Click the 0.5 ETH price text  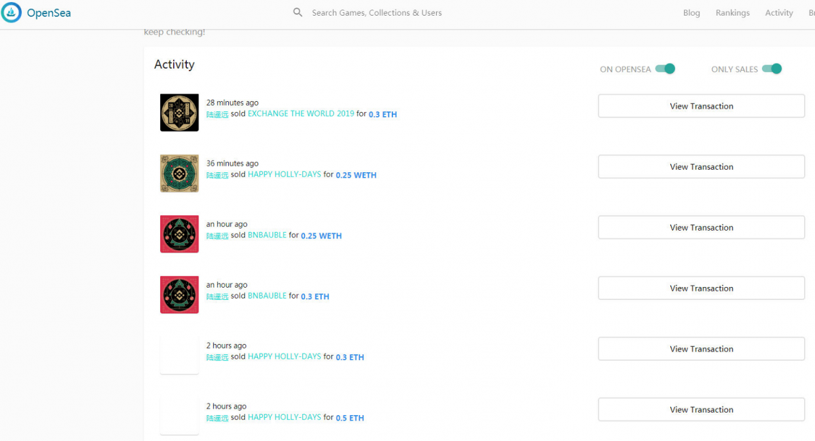350,418
